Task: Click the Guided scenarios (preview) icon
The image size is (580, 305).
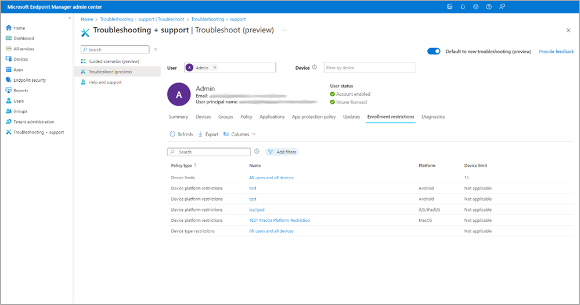Action: [83, 61]
